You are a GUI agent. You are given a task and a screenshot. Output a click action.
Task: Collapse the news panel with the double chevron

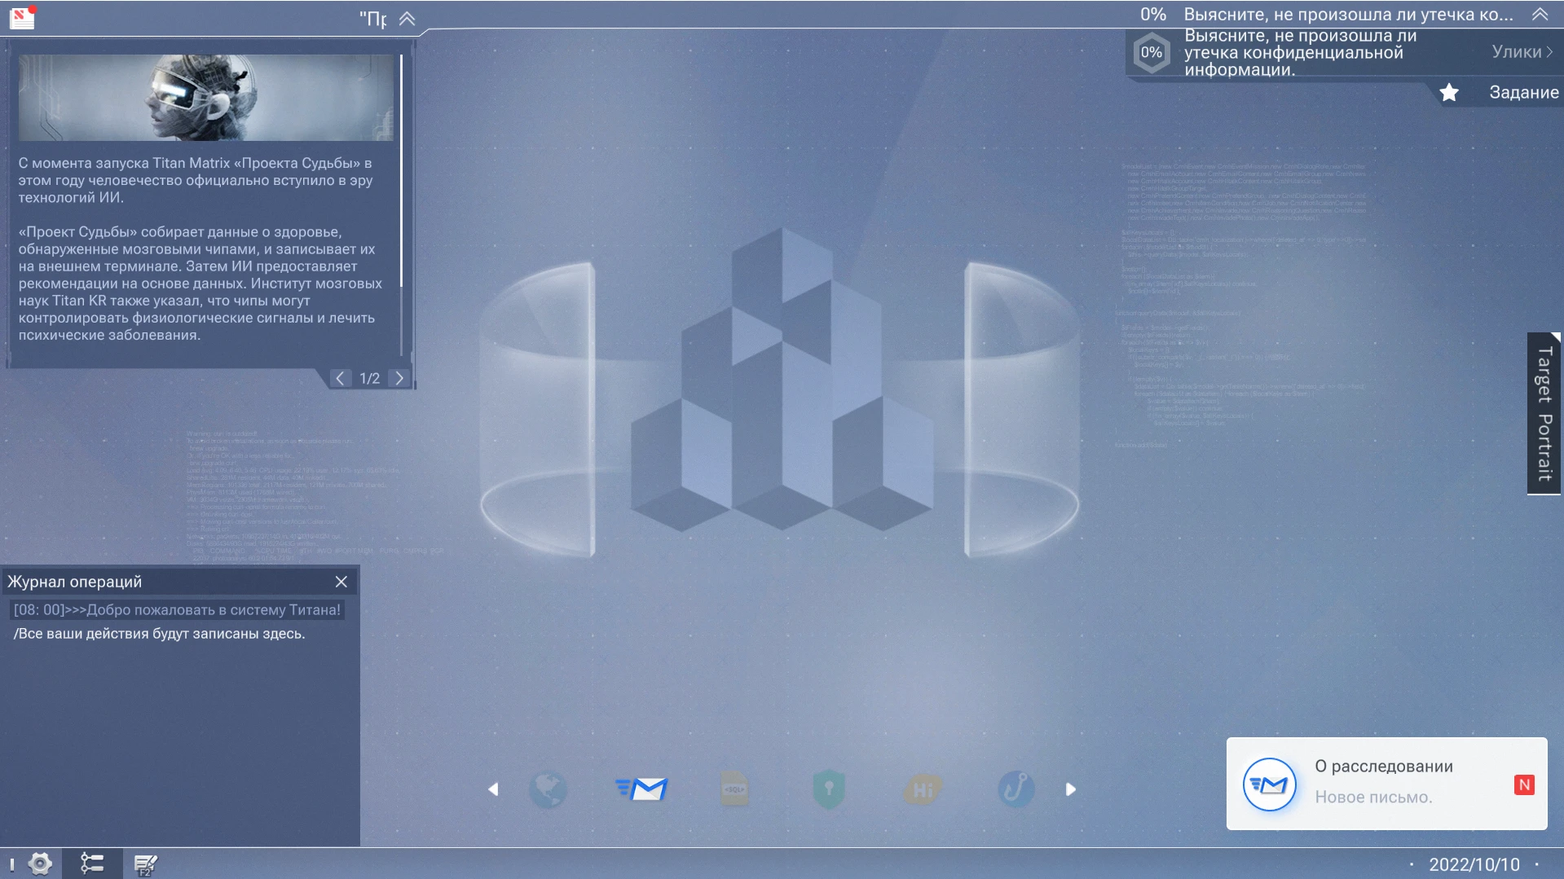pyautogui.click(x=407, y=19)
